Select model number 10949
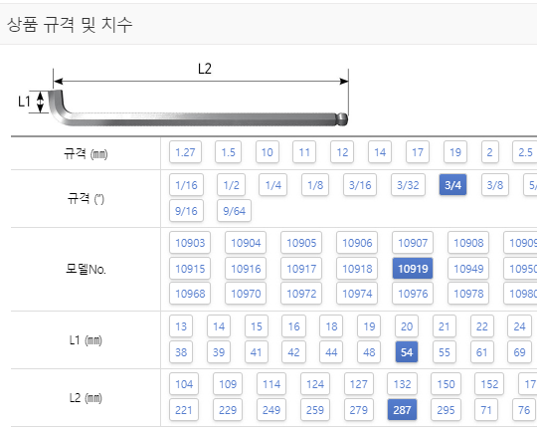Viewport: 537px width, 427px height. tap(468, 269)
